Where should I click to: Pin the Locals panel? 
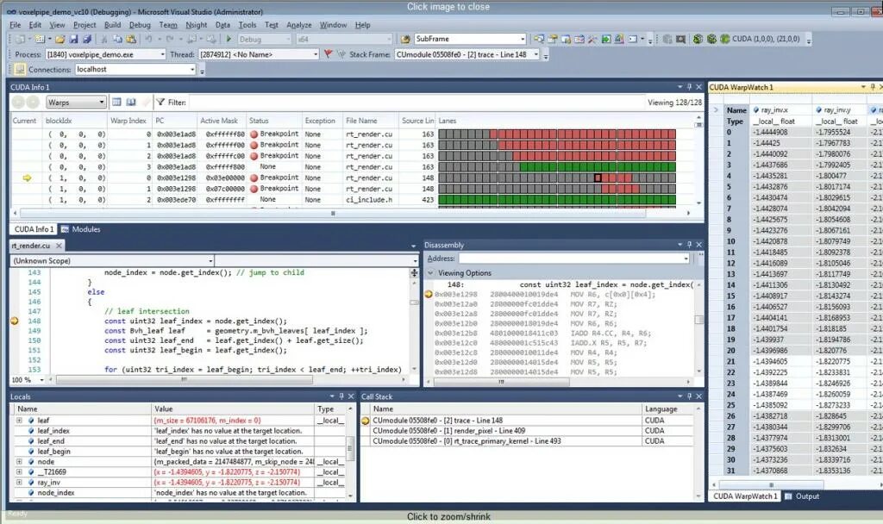(341, 396)
